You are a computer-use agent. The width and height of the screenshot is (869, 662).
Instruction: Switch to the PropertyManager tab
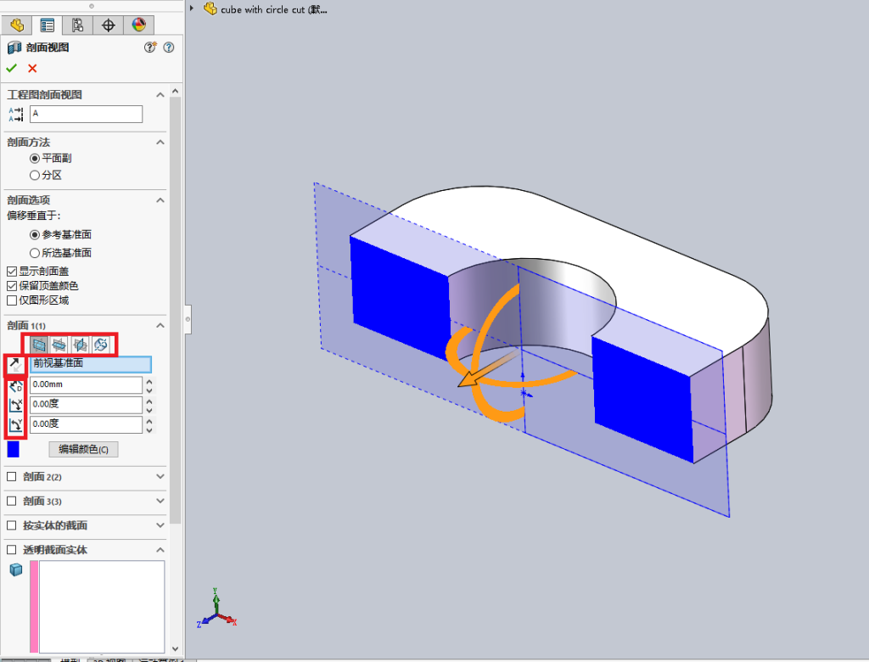(48, 25)
